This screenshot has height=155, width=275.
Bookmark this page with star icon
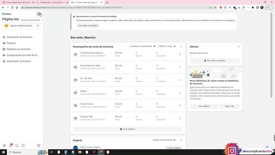pos(215,8)
